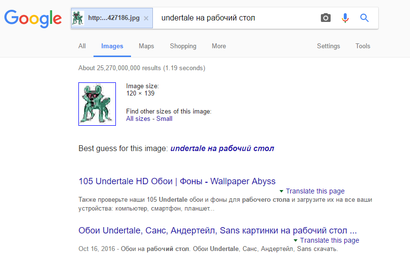The height and width of the screenshot is (270, 410).
Task: Open the Settings menu
Action: click(328, 46)
